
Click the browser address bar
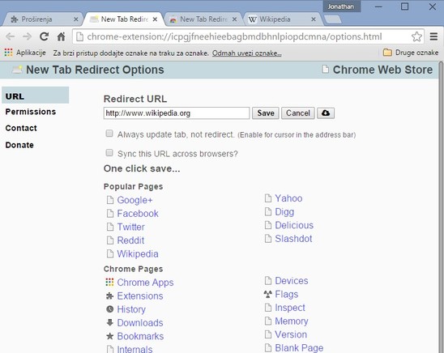(x=249, y=36)
